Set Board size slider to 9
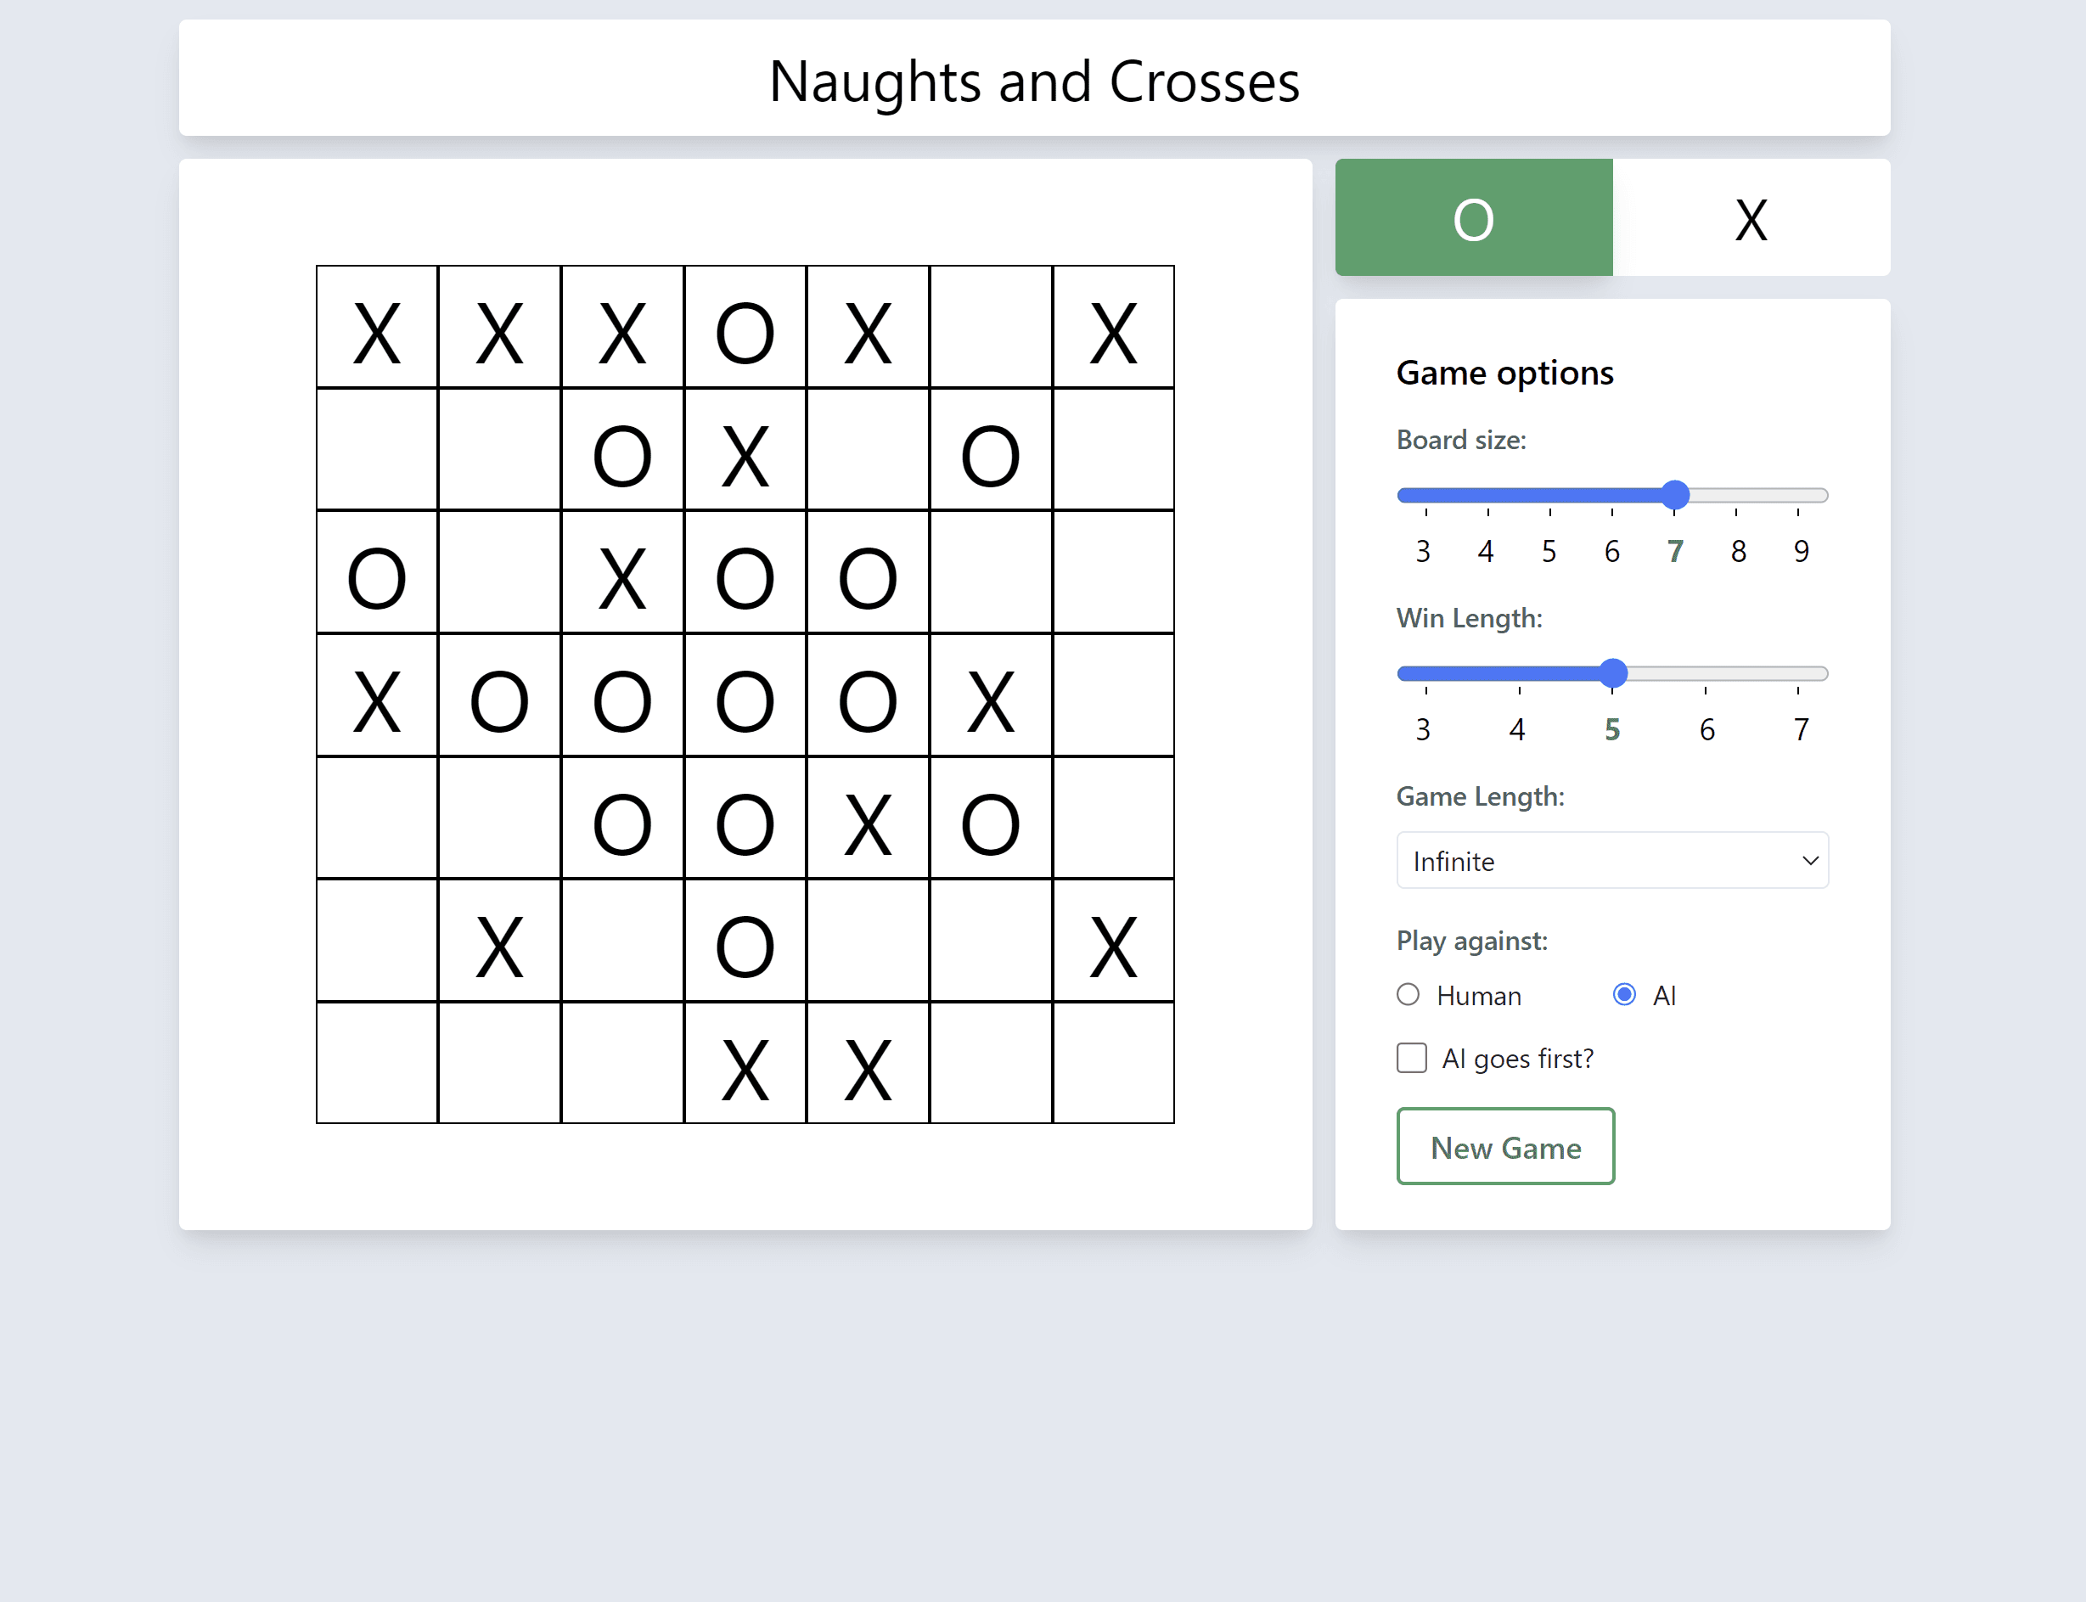 (x=1798, y=495)
